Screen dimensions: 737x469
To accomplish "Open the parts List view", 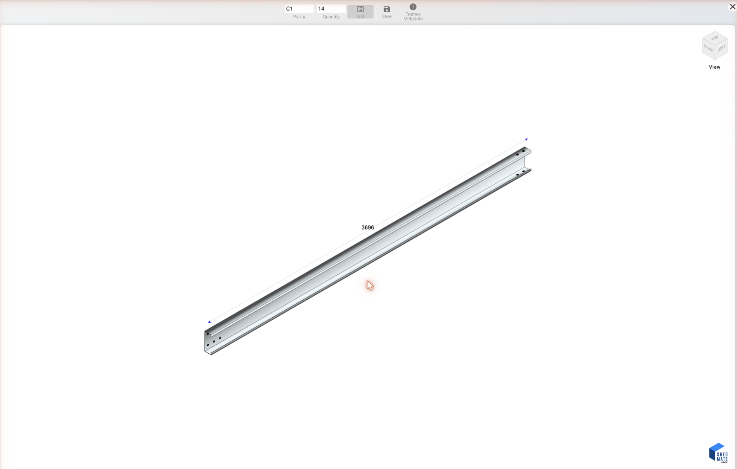I will click(x=360, y=12).
